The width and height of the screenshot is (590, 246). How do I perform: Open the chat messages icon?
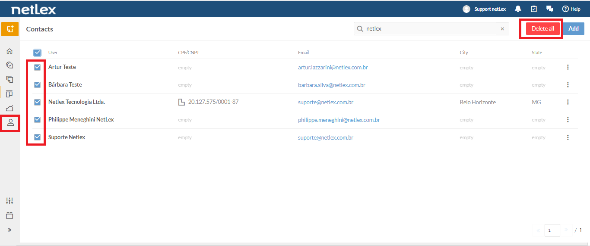[x=550, y=9]
